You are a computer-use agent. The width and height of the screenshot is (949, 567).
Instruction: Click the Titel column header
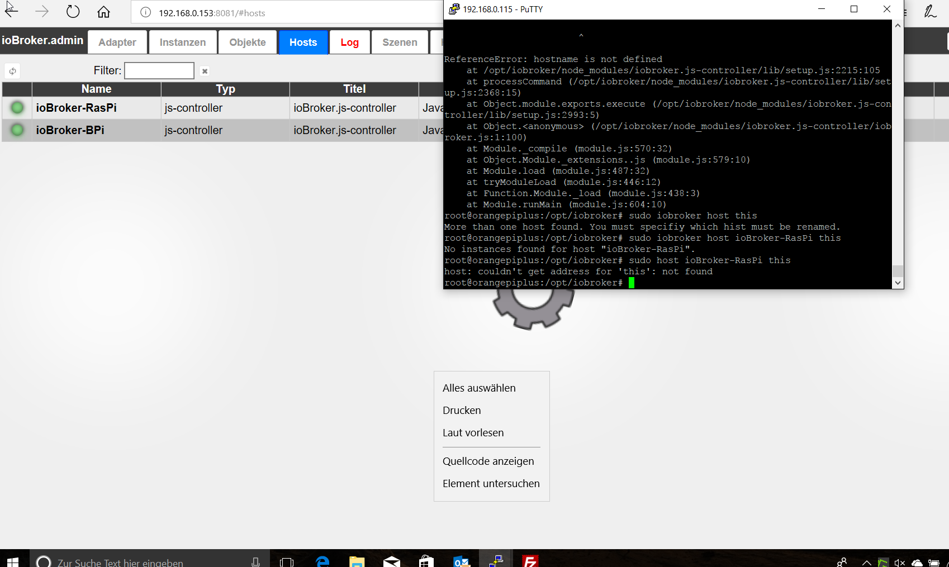tap(354, 89)
